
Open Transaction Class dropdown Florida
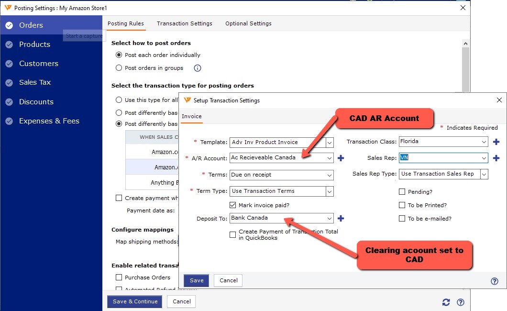click(x=484, y=142)
